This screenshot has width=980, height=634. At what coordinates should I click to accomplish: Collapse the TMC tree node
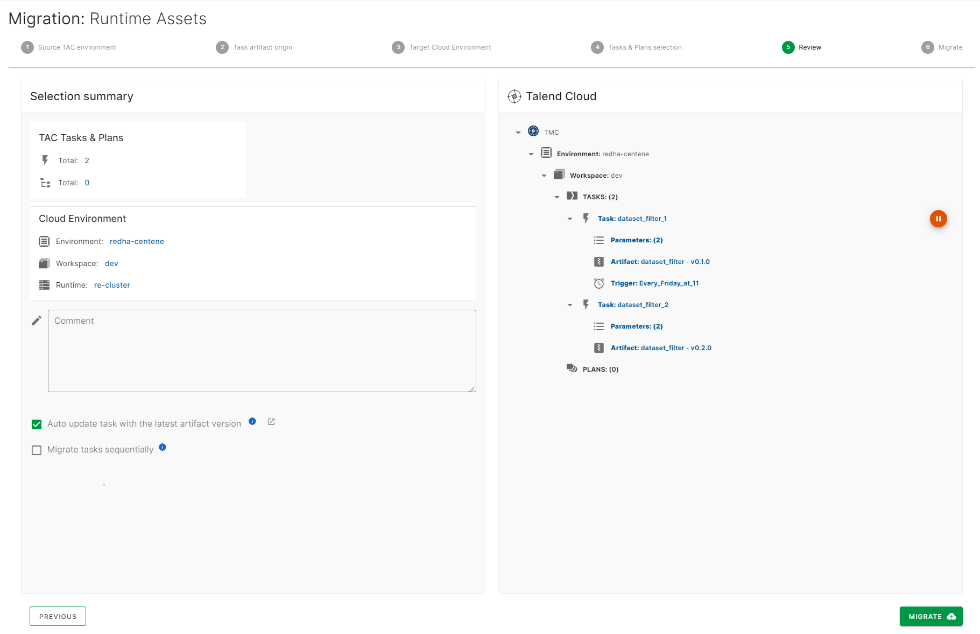pyautogui.click(x=518, y=132)
